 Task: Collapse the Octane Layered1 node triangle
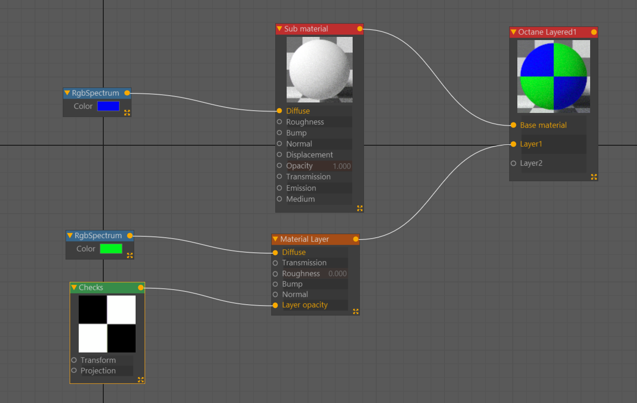[x=513, y=32]
